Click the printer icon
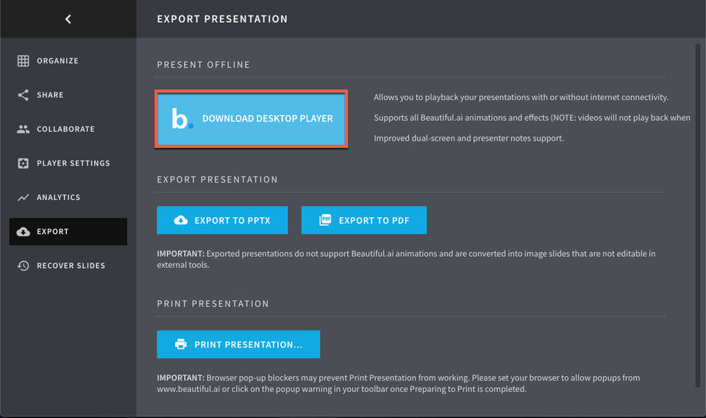 181,344
